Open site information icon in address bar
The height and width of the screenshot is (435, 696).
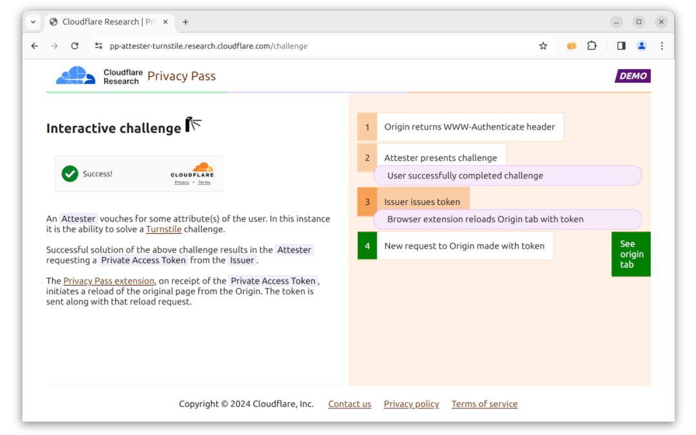[x=99, y=46]
